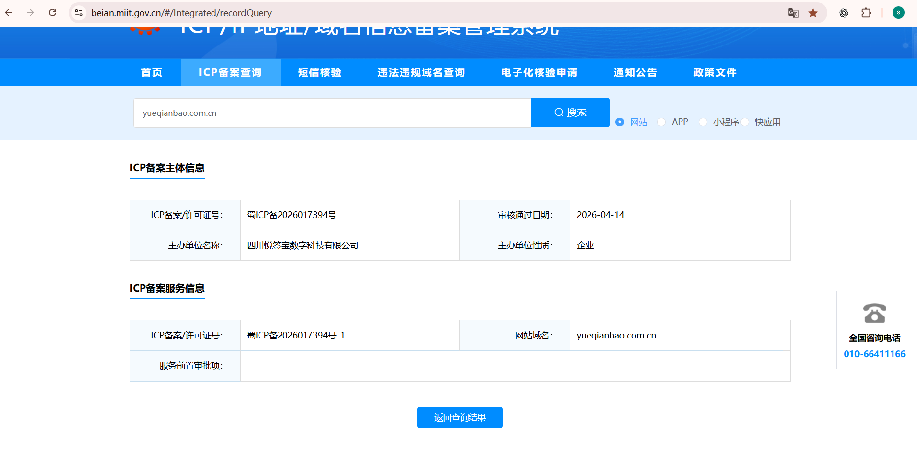Focus the domain search input field
The width and height of the screenshot is (917, 451).
point(332,113)
